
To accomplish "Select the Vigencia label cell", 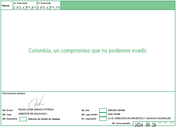I will 7,5.
